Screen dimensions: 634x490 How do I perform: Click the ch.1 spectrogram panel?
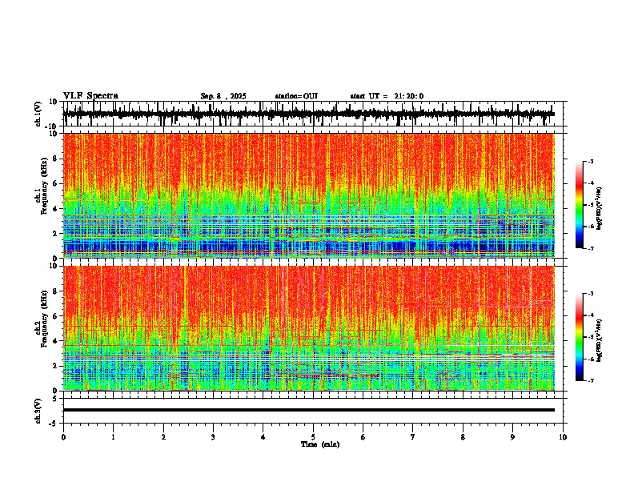pos(309,195)
